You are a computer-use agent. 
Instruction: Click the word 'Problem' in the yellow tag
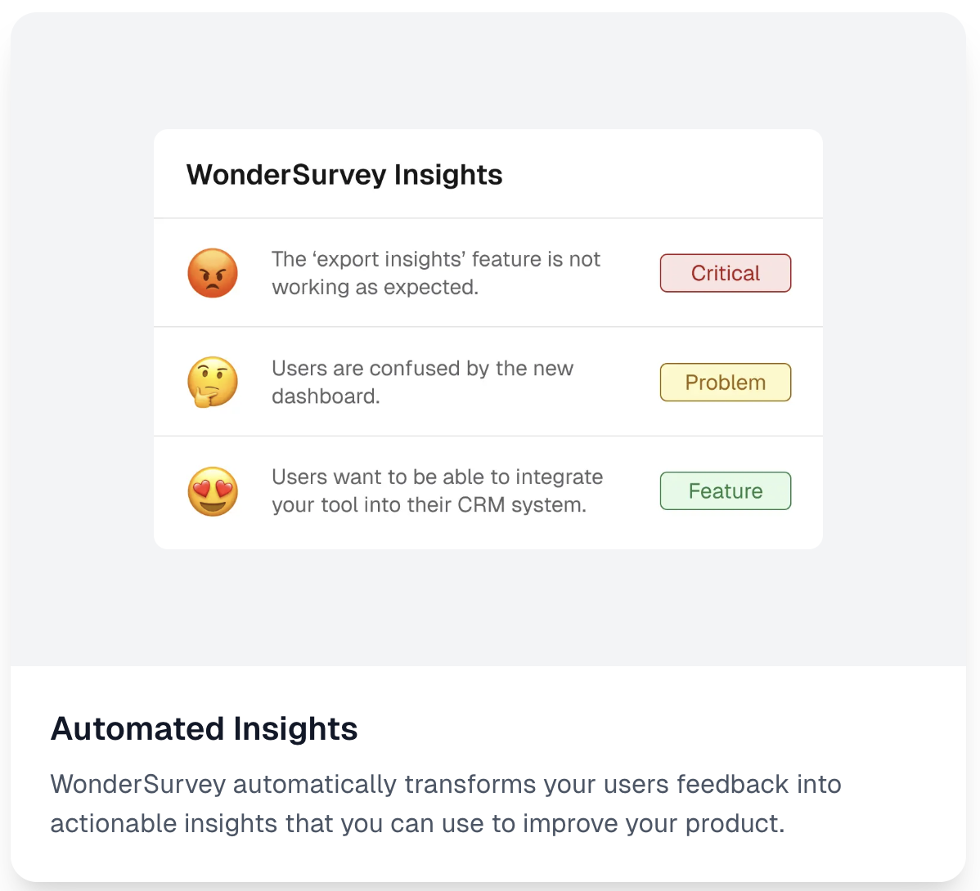725,382
